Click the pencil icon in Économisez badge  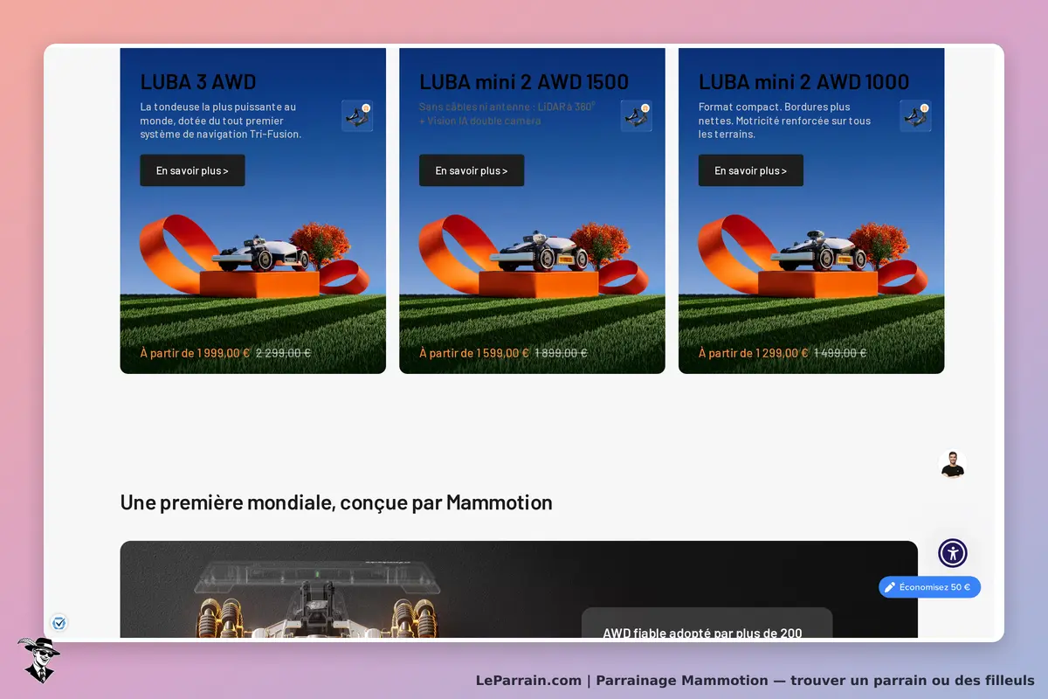click(x=890, y=587)
